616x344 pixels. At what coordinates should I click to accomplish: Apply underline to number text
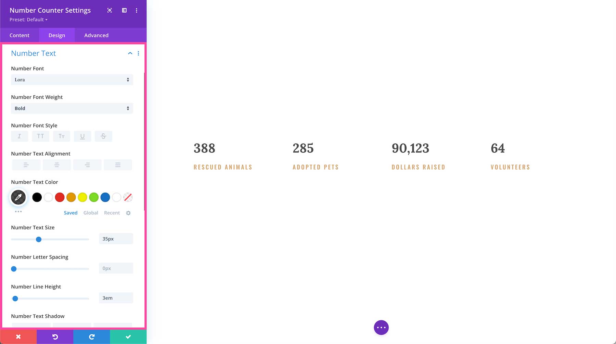82,136
